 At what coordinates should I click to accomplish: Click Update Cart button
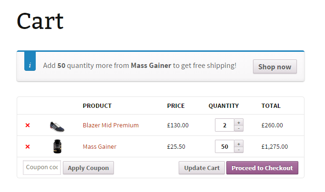coord(202,168)
